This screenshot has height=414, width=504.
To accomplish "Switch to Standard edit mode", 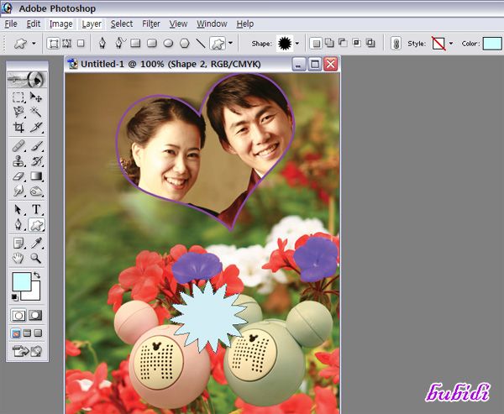I will click(18, 316).
